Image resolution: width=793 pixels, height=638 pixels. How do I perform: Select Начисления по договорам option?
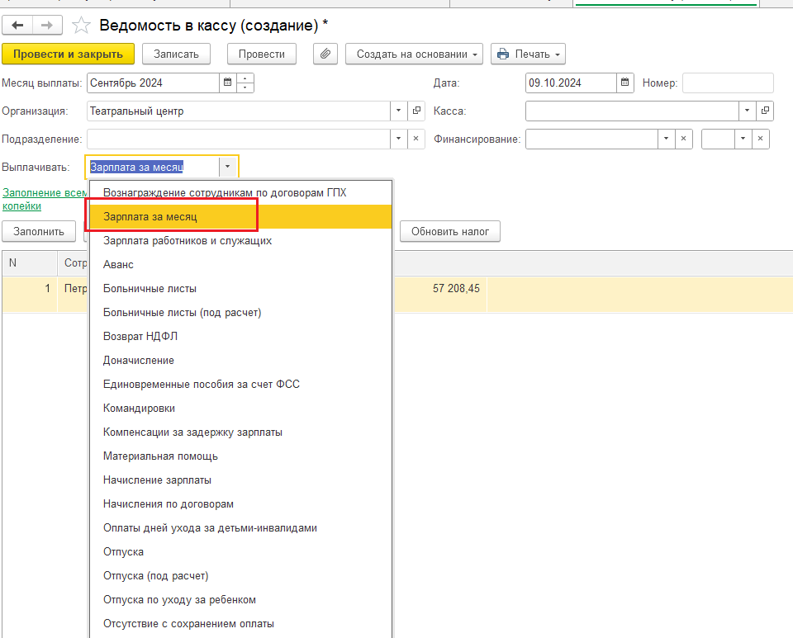pyautogui.click(x=240, y=503)
